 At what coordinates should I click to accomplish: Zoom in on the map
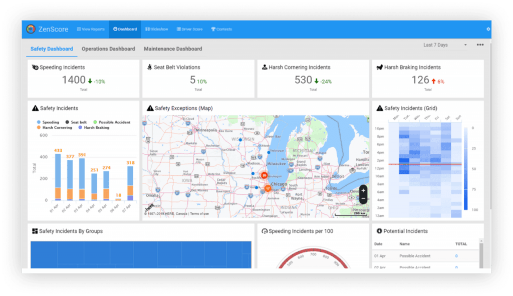point(363,191)
